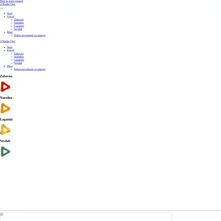Click the broken image banner at the page bottom

pyautogui.click(x=86, y=217)
